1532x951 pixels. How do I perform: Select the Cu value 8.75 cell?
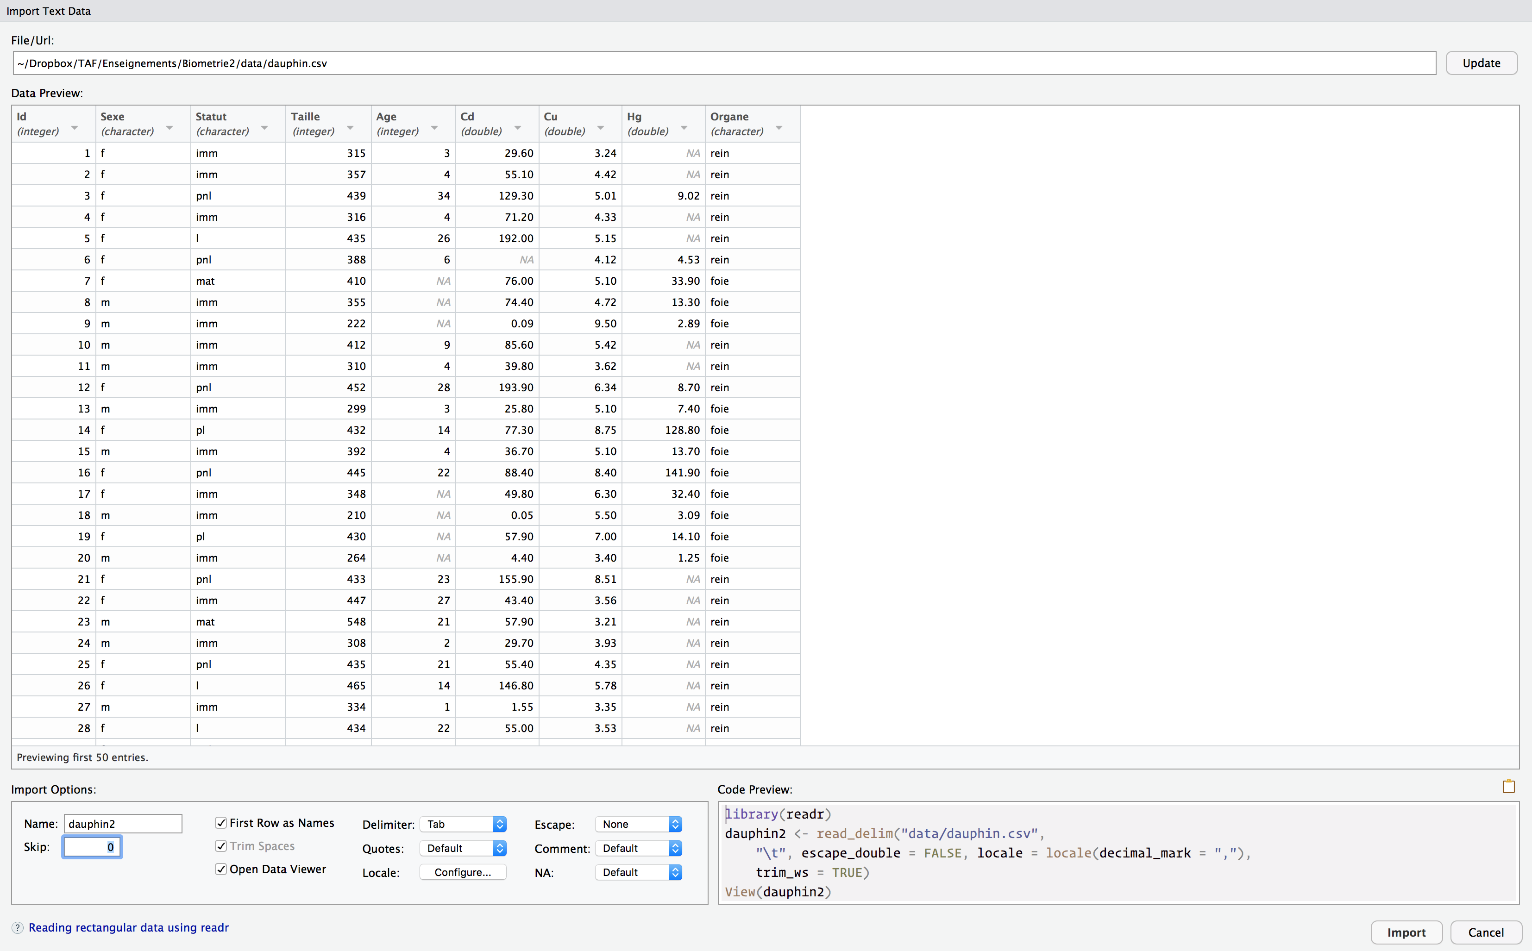(580, 430)
